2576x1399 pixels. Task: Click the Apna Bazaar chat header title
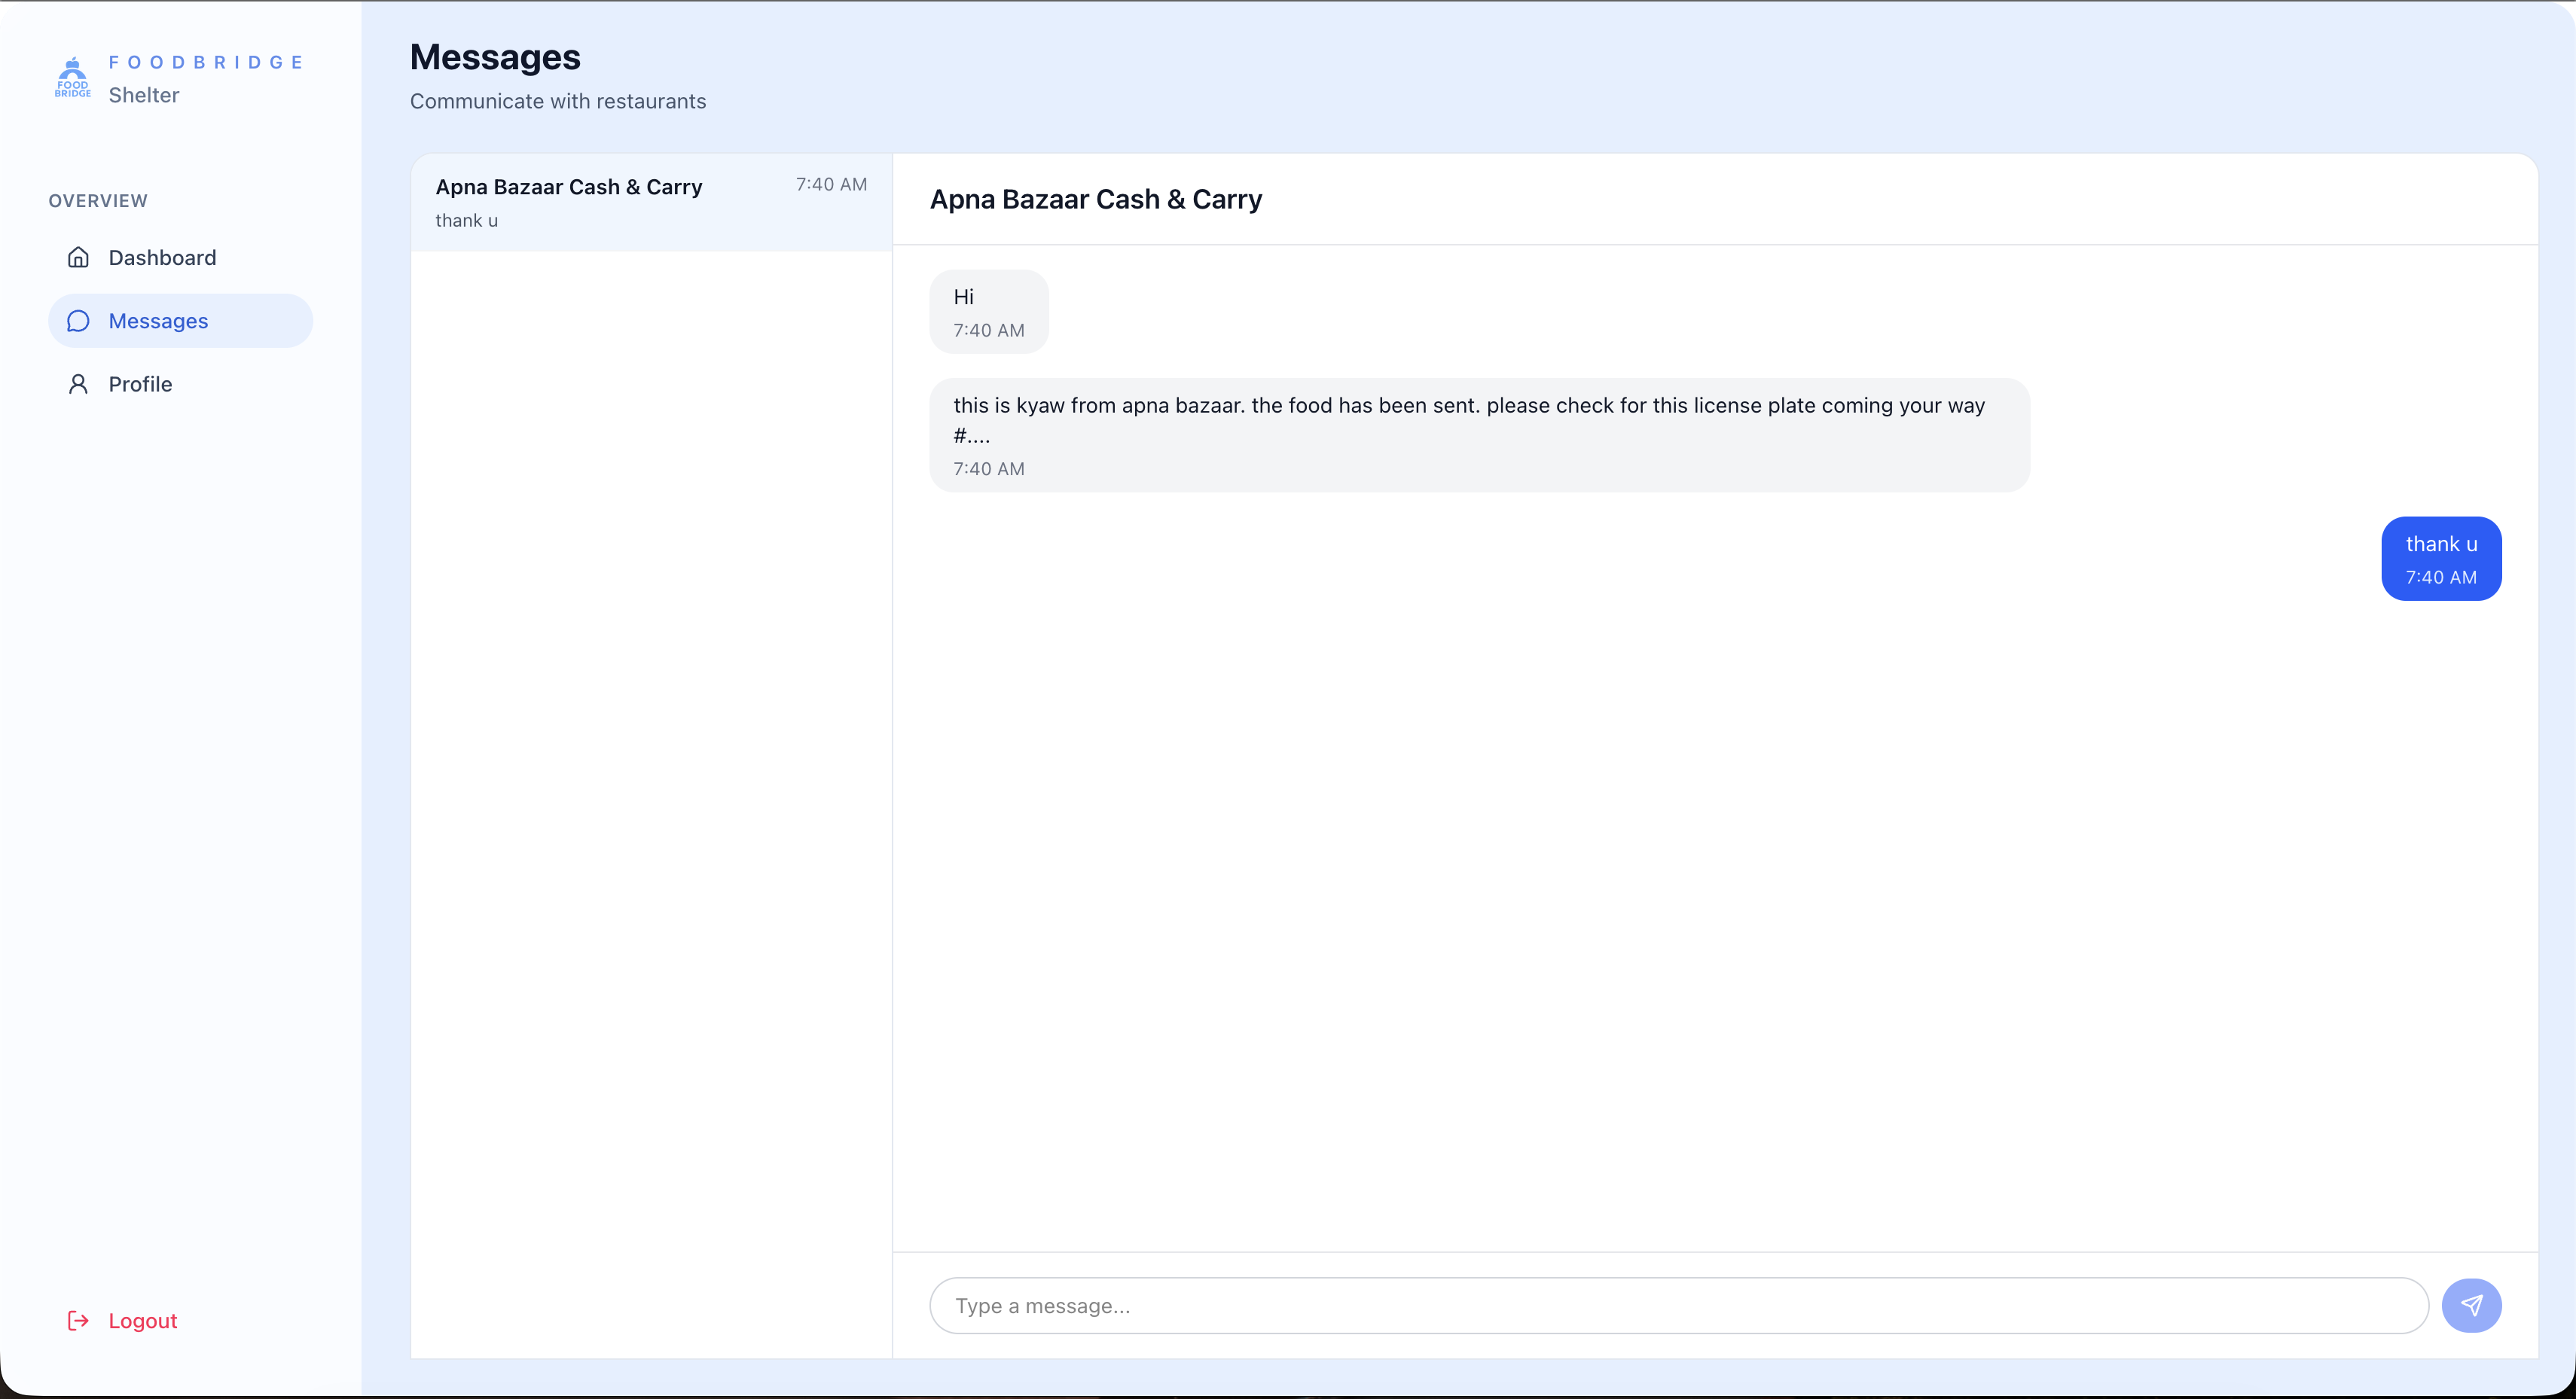1095,199
